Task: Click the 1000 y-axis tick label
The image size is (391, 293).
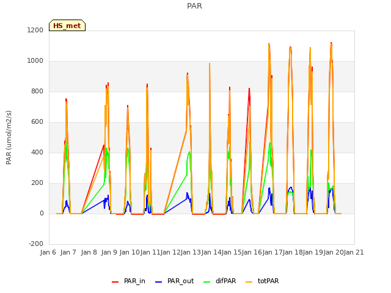Action: click(35, 61)
